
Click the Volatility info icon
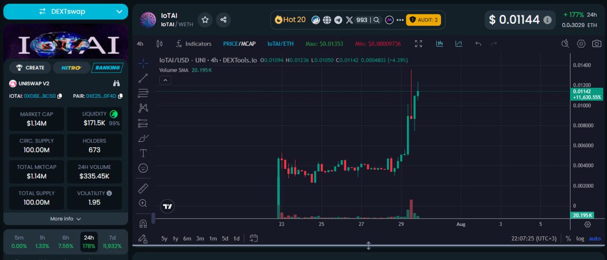(109, 193)
